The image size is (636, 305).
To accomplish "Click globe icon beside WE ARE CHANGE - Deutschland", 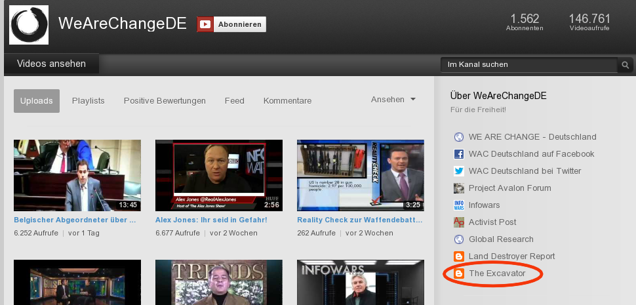I will click(459, 137).
